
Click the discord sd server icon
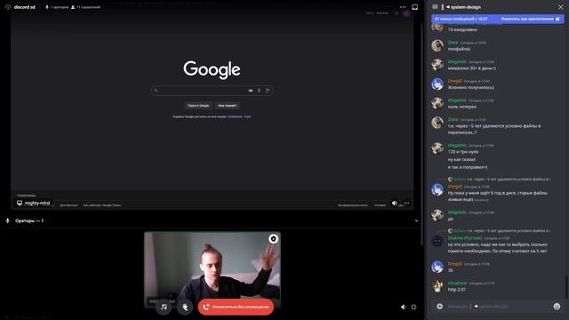pos(8,7)
